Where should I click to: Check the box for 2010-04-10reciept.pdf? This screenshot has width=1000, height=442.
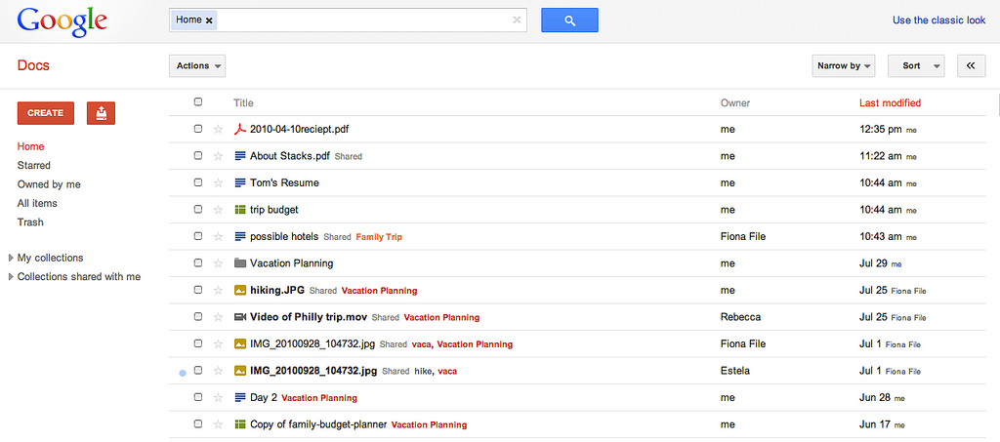pos(197,129)
